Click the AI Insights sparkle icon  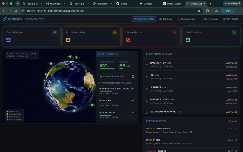click(99, 54)
